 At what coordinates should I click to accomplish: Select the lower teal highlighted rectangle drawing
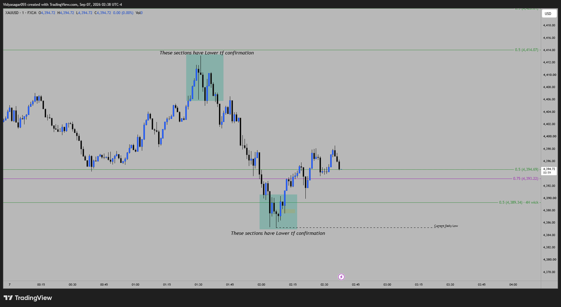[278, 212]
